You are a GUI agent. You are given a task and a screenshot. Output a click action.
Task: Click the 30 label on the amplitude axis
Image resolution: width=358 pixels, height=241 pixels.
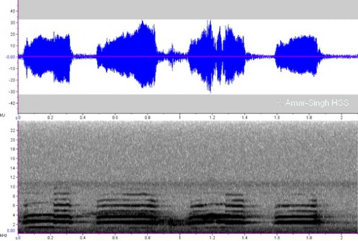pos(13,22)
